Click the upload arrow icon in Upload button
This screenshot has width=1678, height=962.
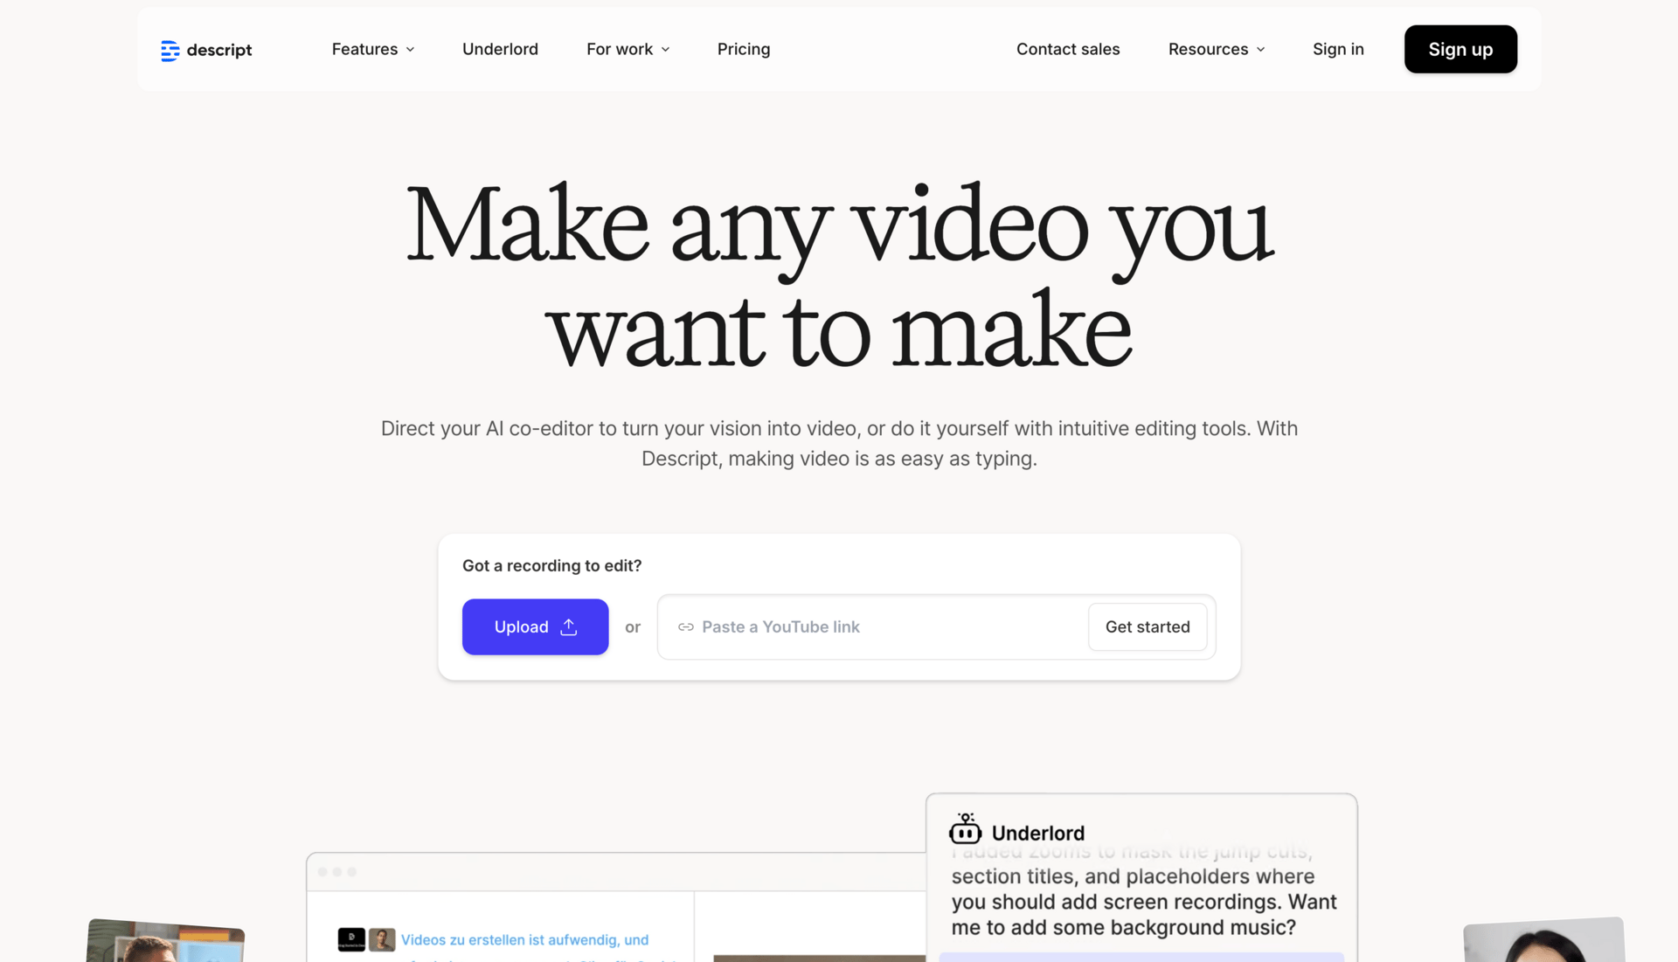[569, 626]
